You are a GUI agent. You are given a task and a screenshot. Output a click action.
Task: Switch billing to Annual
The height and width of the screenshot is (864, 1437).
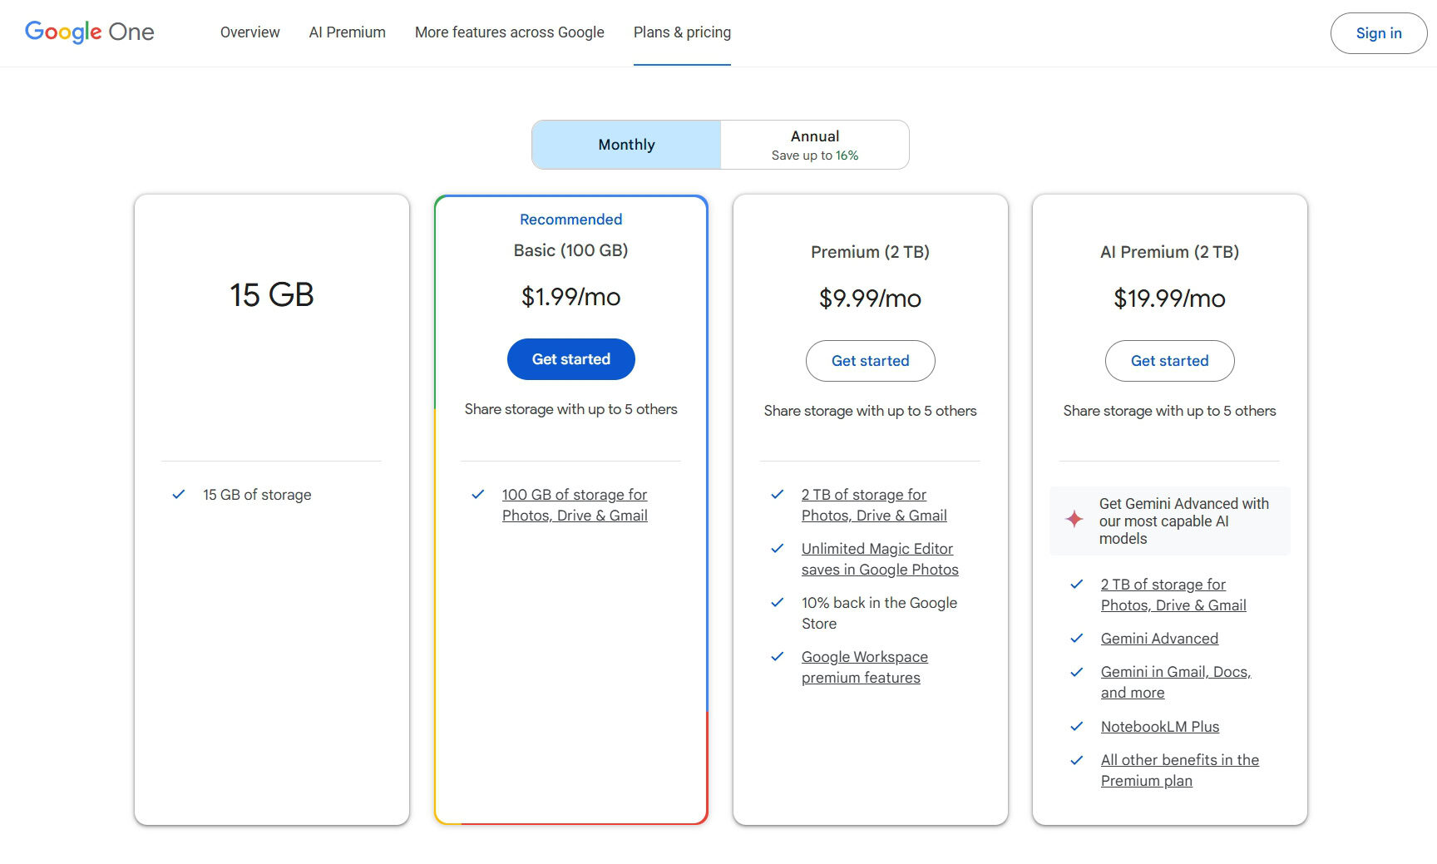[x=814, y=145]
